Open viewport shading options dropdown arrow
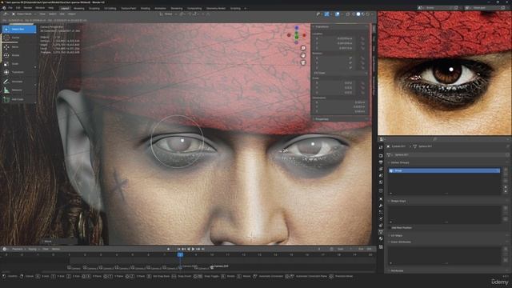Viewport: 512px width, 288px height. tap(373, 14)
